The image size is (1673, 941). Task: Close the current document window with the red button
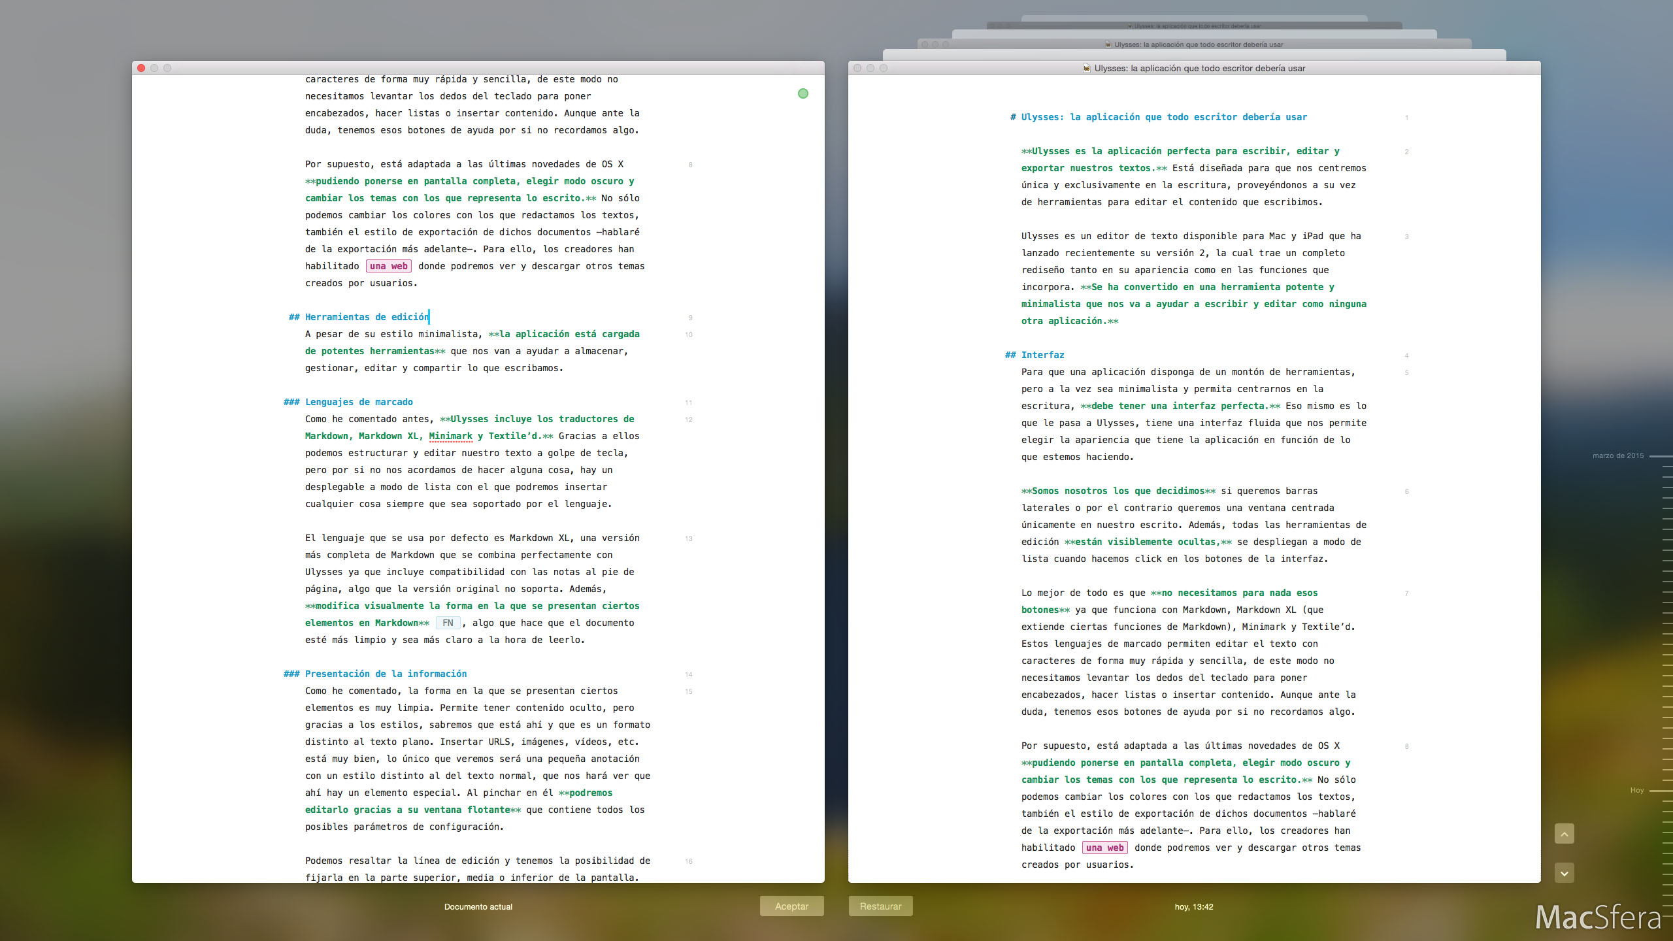(x=141, y=68)
